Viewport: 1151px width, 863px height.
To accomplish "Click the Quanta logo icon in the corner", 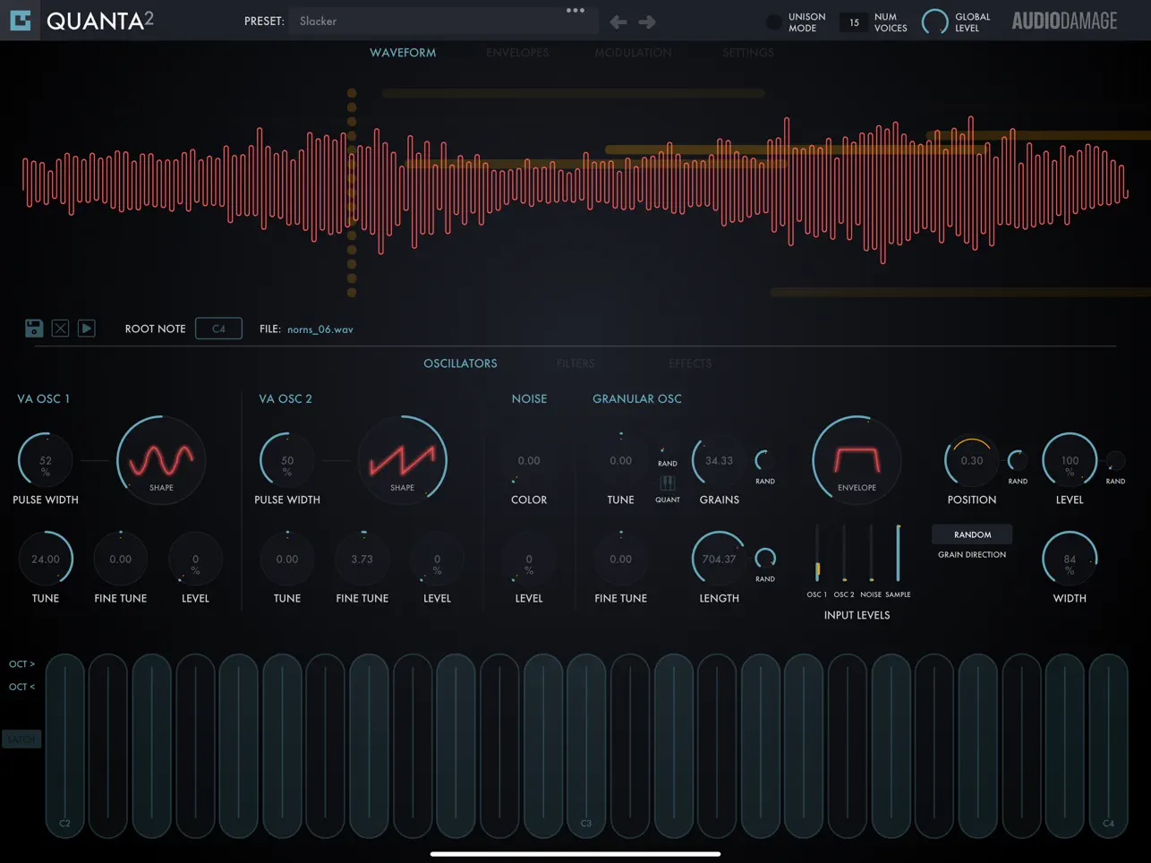I will pos(19,19).
